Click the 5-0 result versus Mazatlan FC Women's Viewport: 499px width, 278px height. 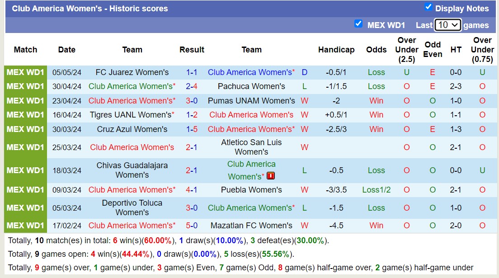[192, 226]
